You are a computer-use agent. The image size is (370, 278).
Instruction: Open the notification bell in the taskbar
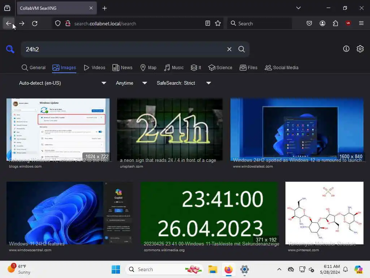point(345,269)
